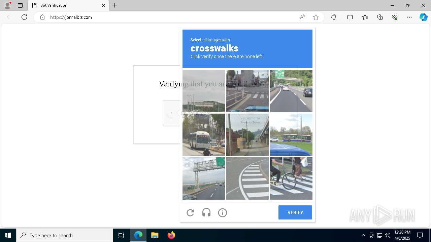This screenshot has width=431, height=242.
Task: Open a new browser tab
Action: tap(115, 5)
